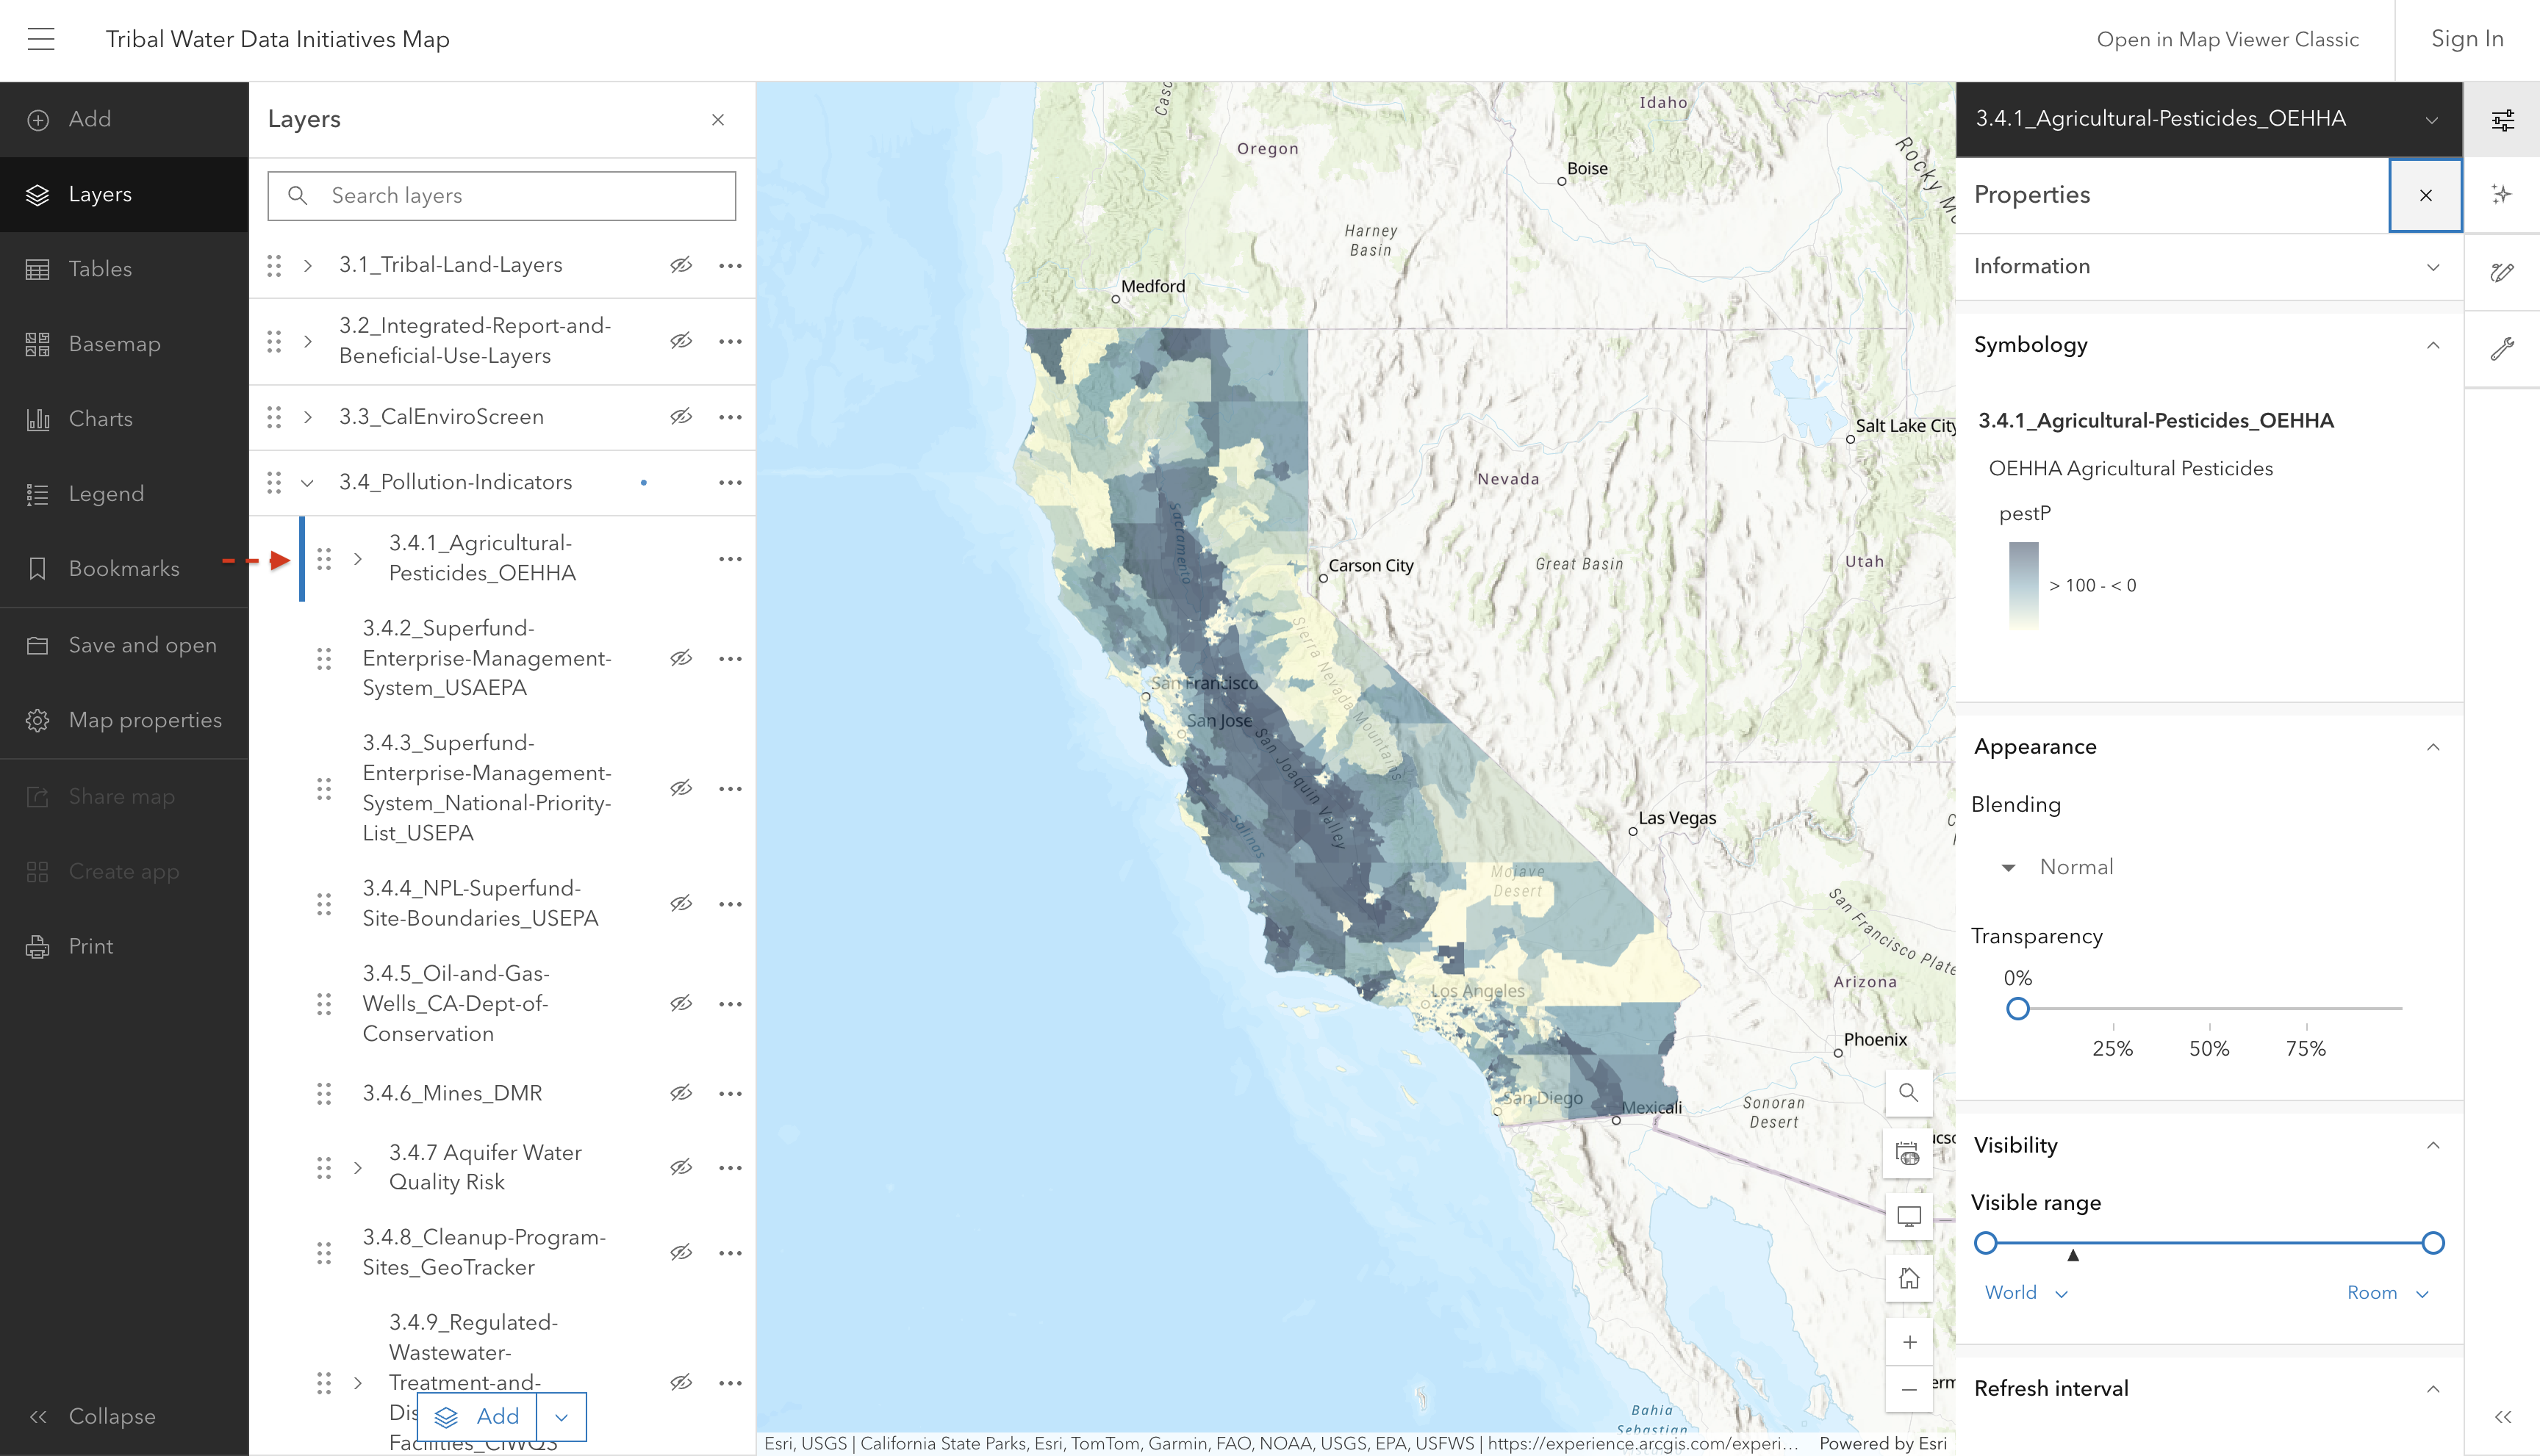
Task: Open the configure tools wrench icon
Action: tap(2502, 349)
